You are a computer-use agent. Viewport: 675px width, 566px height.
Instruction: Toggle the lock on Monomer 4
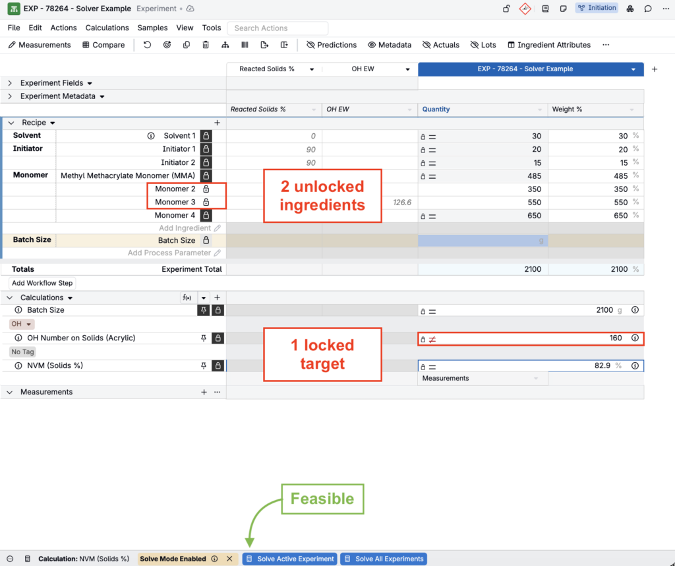206,215
